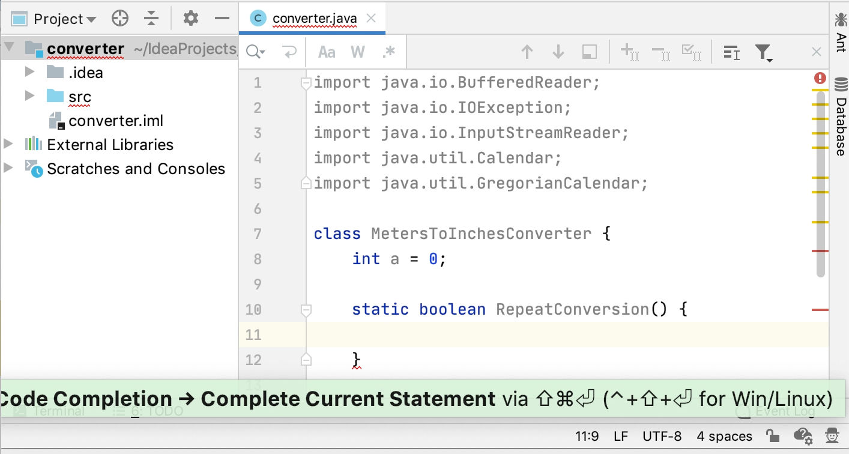Hide the Project tool window
Viewport: 849px width, 454px height.
pos(222,19)
